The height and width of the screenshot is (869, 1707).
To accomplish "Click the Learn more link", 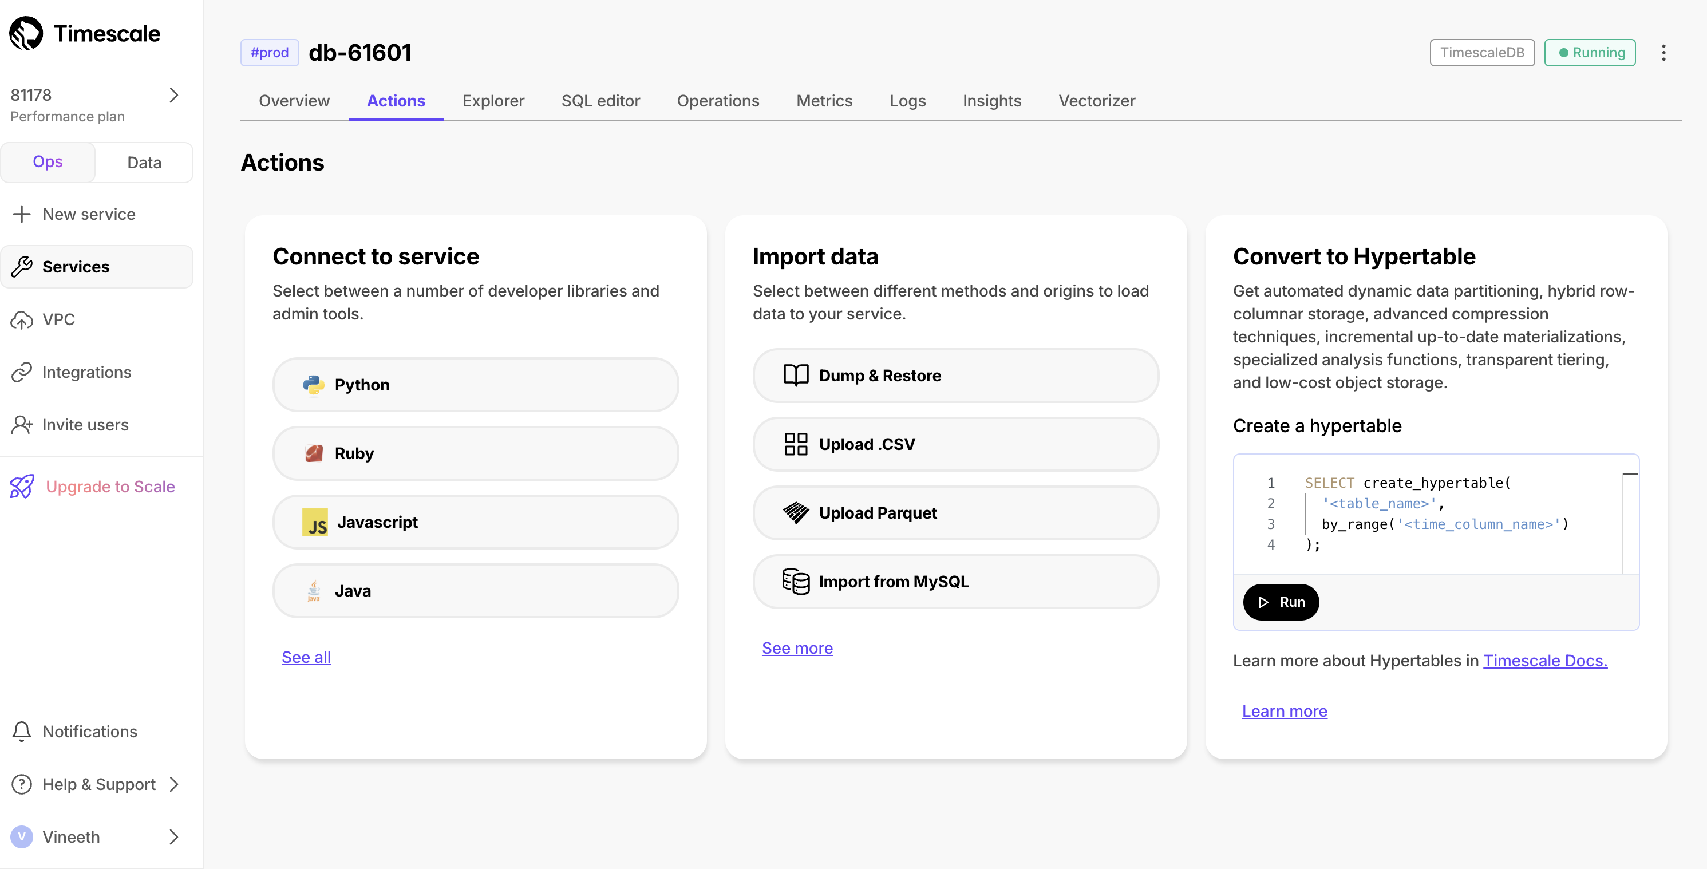I will pos(1284,710).
